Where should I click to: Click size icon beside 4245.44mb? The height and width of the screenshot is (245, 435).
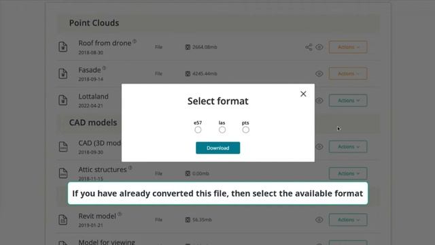188,73
